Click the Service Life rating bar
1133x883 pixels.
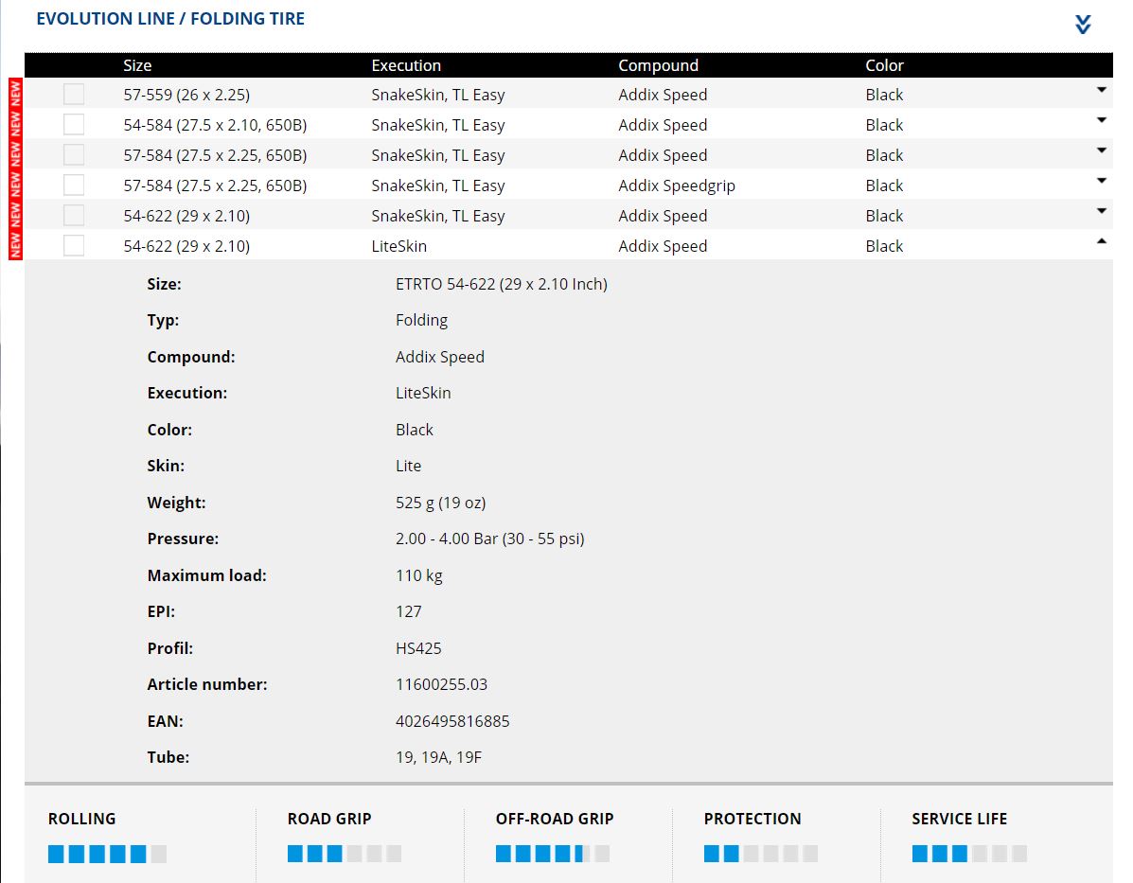click(x=969, y=854)
